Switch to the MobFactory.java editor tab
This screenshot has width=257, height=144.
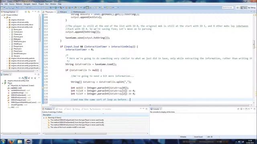pyautogui.click(x=79, y=12)
